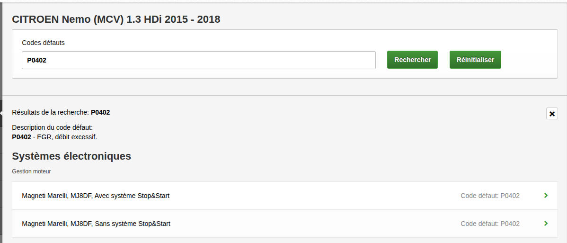Click the Description du code défaut line
This screenshot has width=567, height=243.
pos(52,127)
